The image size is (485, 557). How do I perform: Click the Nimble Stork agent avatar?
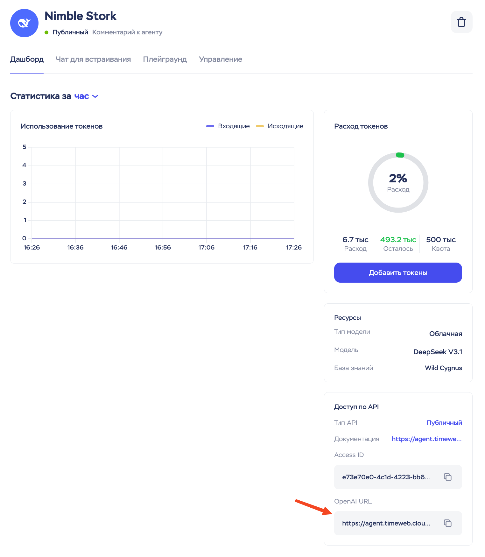[x=24, y=23]
